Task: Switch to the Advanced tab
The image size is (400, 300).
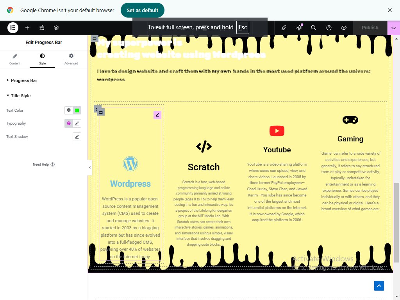Action: point(71,59)
